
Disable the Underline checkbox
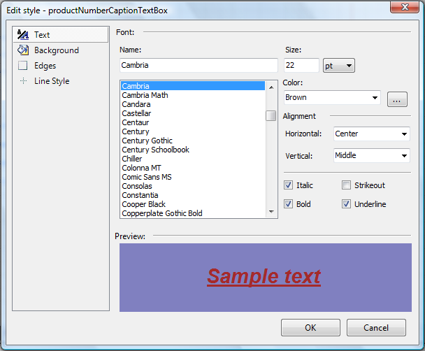click(x=346, y=204)
